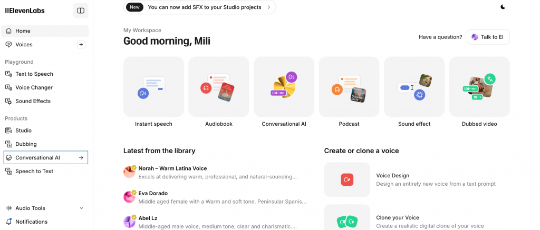Choose the Sound effect card icon
This screenshot has height=230, width=540.
click(414, 87)
